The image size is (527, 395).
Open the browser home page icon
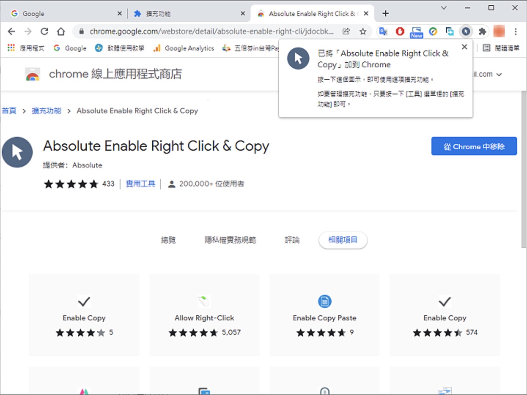[x=61, y=31]
